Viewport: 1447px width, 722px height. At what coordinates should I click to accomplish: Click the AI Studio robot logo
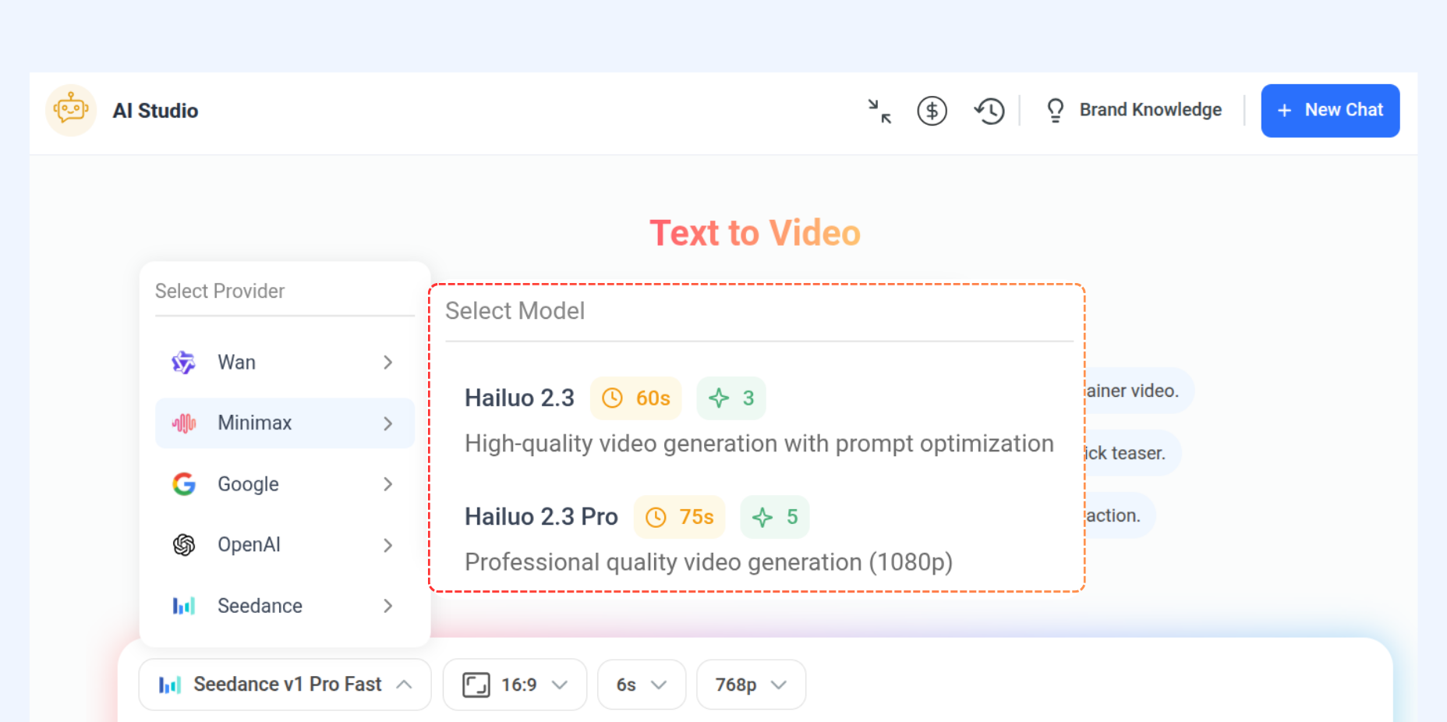71,110
